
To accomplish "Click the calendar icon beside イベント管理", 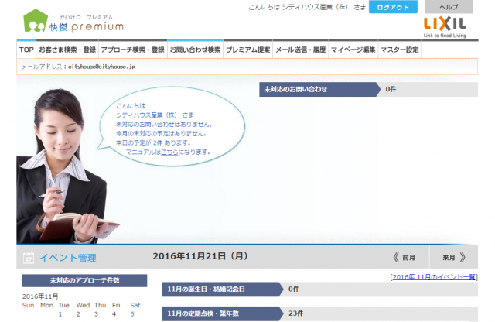I will [x=28, y=258].
